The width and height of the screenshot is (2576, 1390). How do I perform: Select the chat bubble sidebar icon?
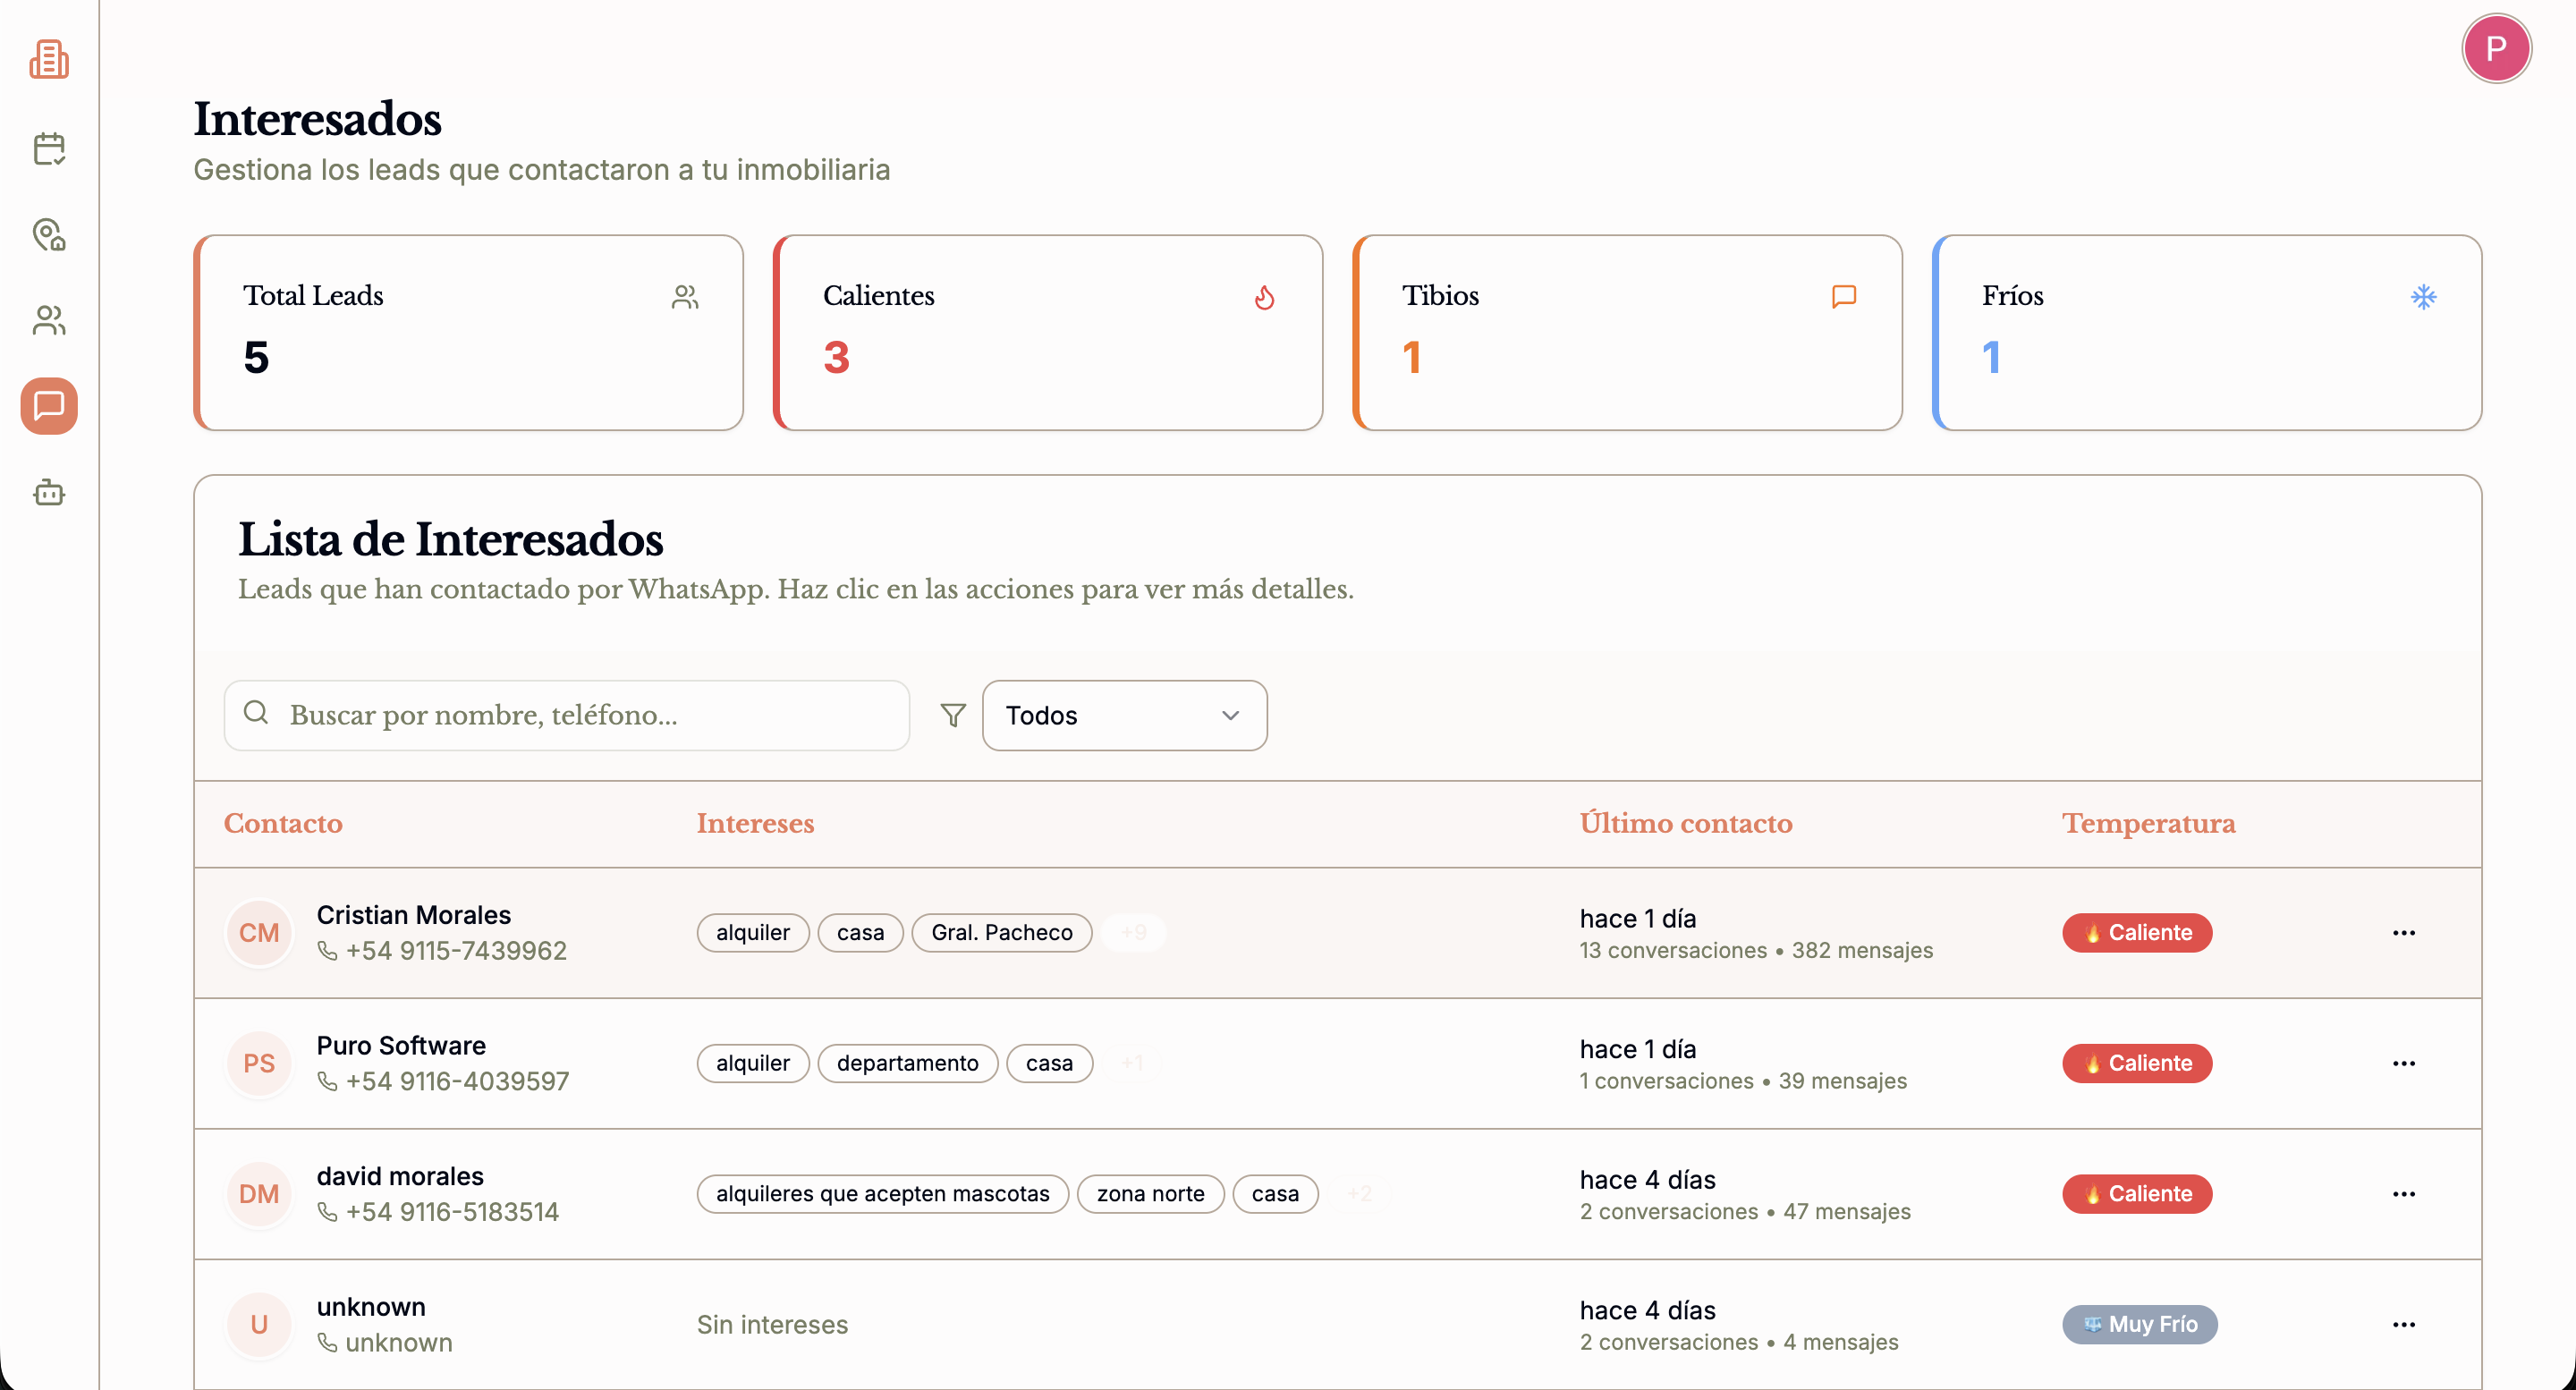[x=48, y=406]
